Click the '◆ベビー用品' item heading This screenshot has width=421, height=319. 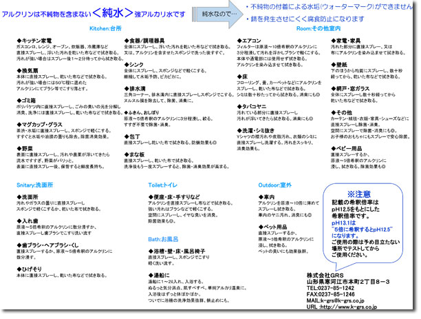click(x=346, y=148)
